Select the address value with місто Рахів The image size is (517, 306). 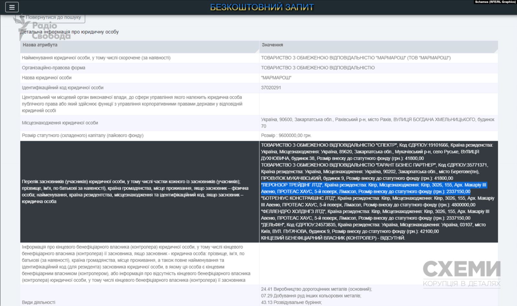pos(377,123)
